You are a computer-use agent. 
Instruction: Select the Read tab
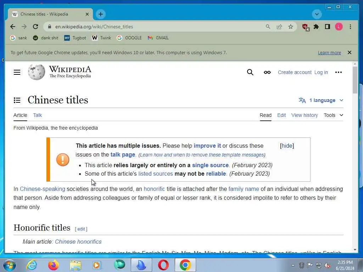(266, 115)
